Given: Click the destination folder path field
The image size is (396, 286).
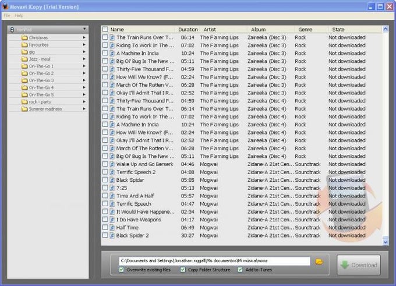Looking at the screenshot, I should [x=214, y=261].
